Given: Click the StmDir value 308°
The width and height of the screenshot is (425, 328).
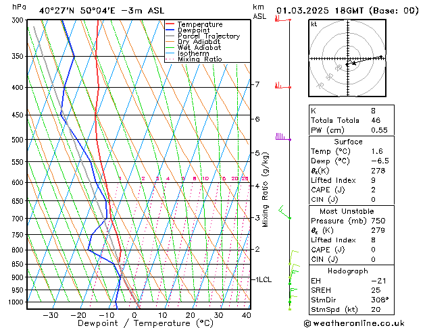Looking at the screenshot, I should pos(380,300).
